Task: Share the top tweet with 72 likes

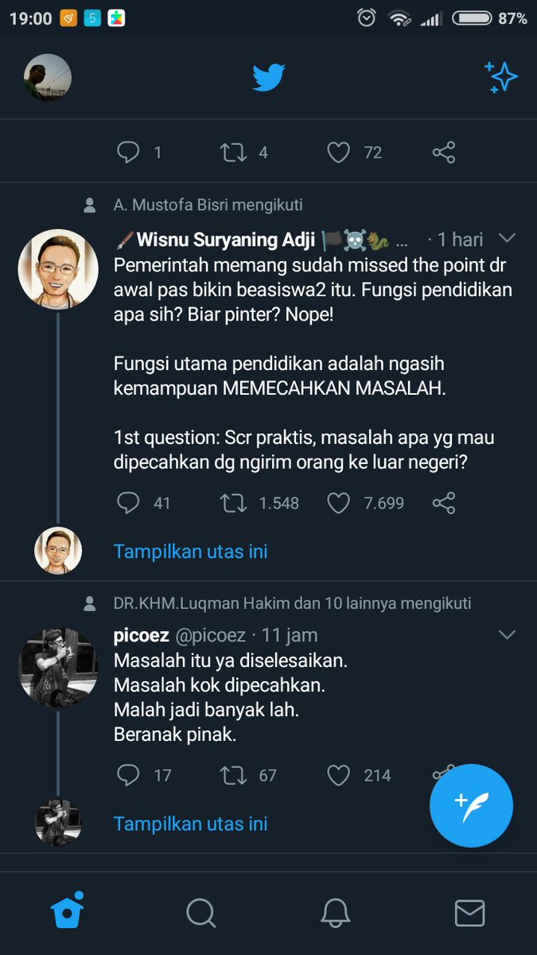Action: pyautogui.click(x=444, y=152)
